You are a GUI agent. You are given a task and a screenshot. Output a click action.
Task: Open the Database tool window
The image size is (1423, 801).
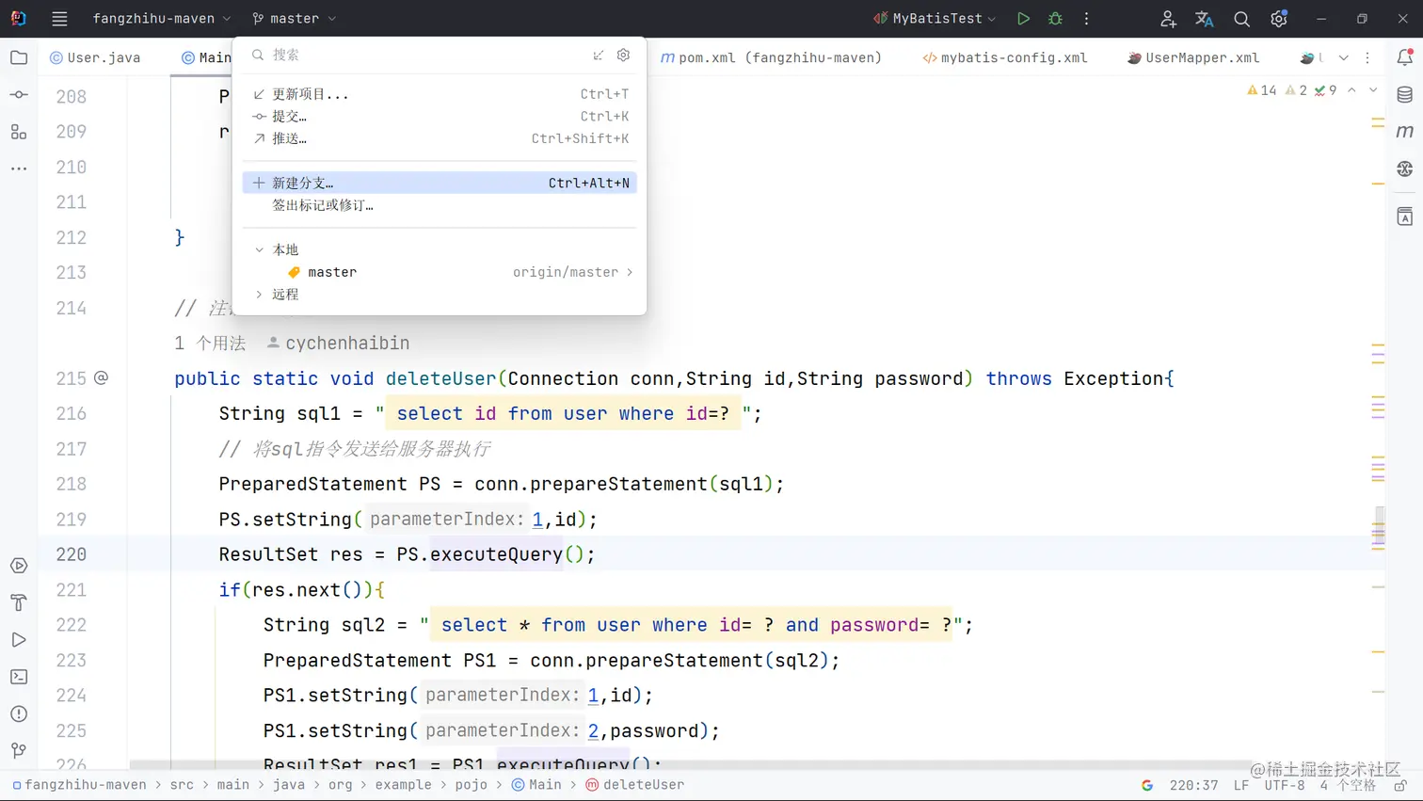[1404, 95]
